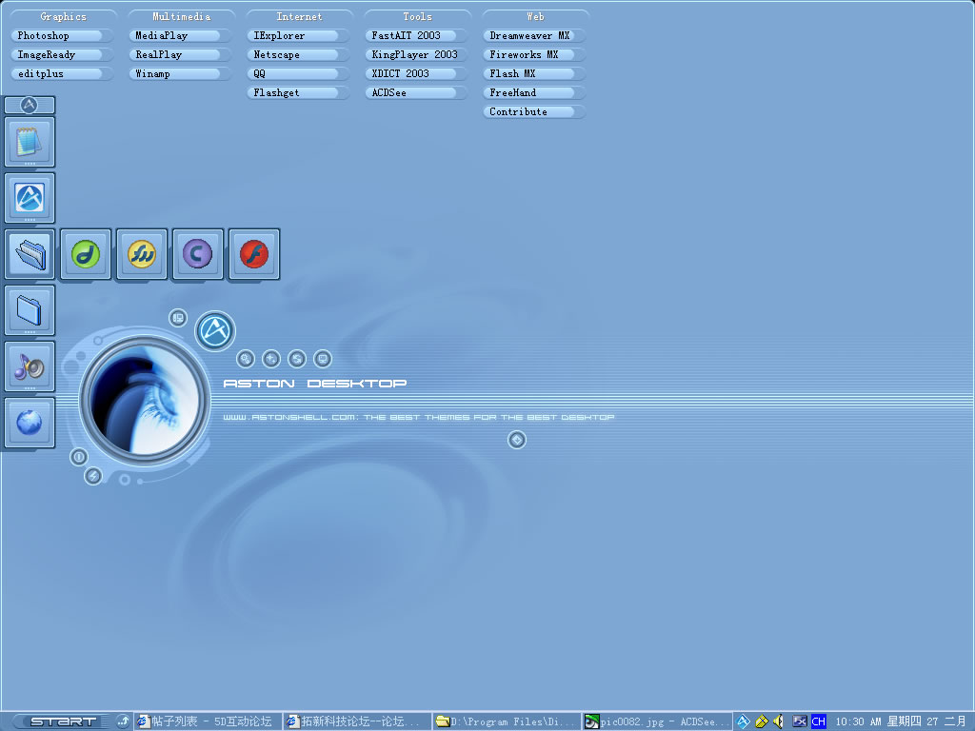Image resolution: width=975 pixels, height=731 pixels.
Task: Open Netscape from the Internet list
Action: click(298, 54)
